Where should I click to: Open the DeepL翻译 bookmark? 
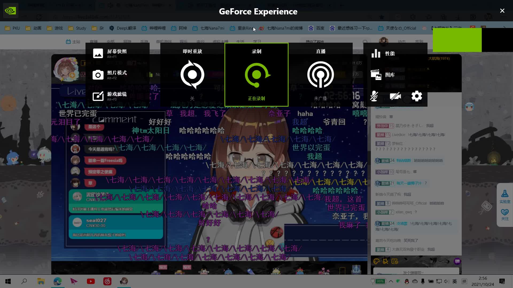pos(123,28)
